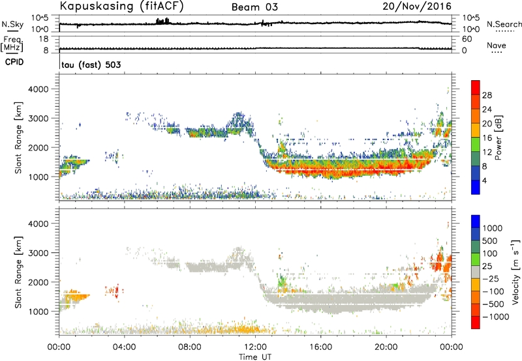This screenshot has height=361, width=522.
Task: Click the "3000" tick in the velocity panel
Action: point(38,253)
